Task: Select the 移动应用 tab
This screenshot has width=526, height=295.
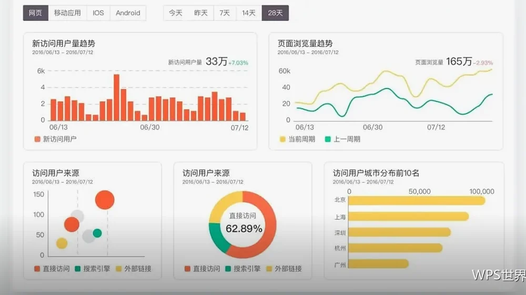Action: pyautogui.click(x=67, y=13)
